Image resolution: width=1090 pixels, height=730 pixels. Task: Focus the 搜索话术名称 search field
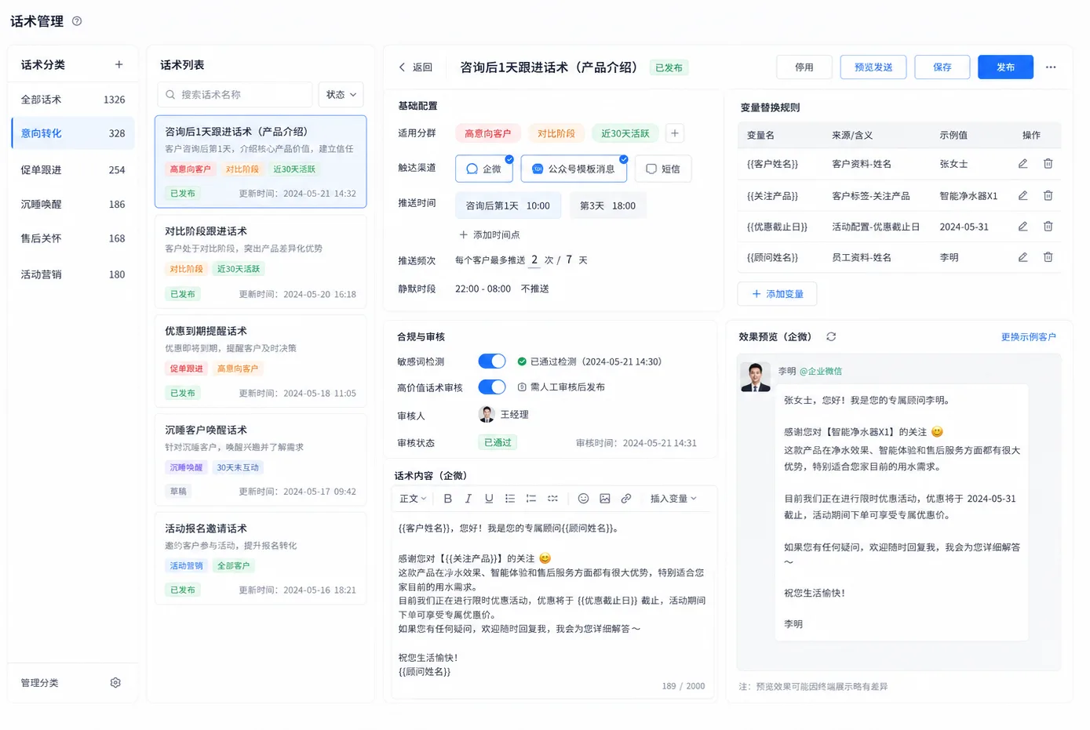click(x=235, y=95)
